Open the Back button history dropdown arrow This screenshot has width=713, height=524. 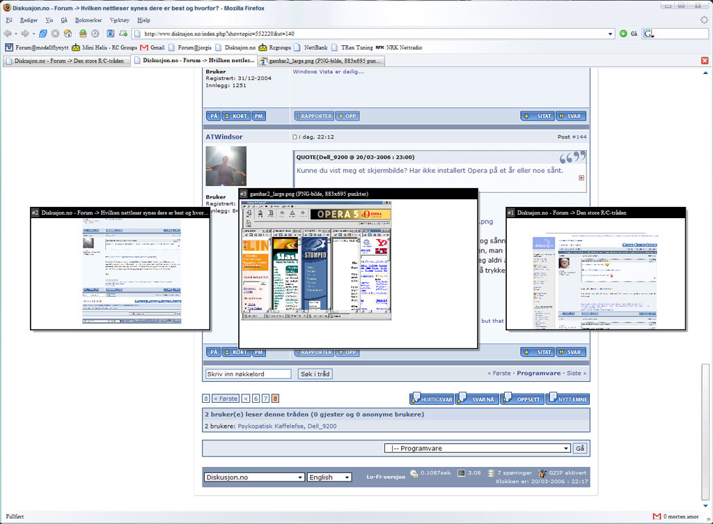(x=16, y=33)
